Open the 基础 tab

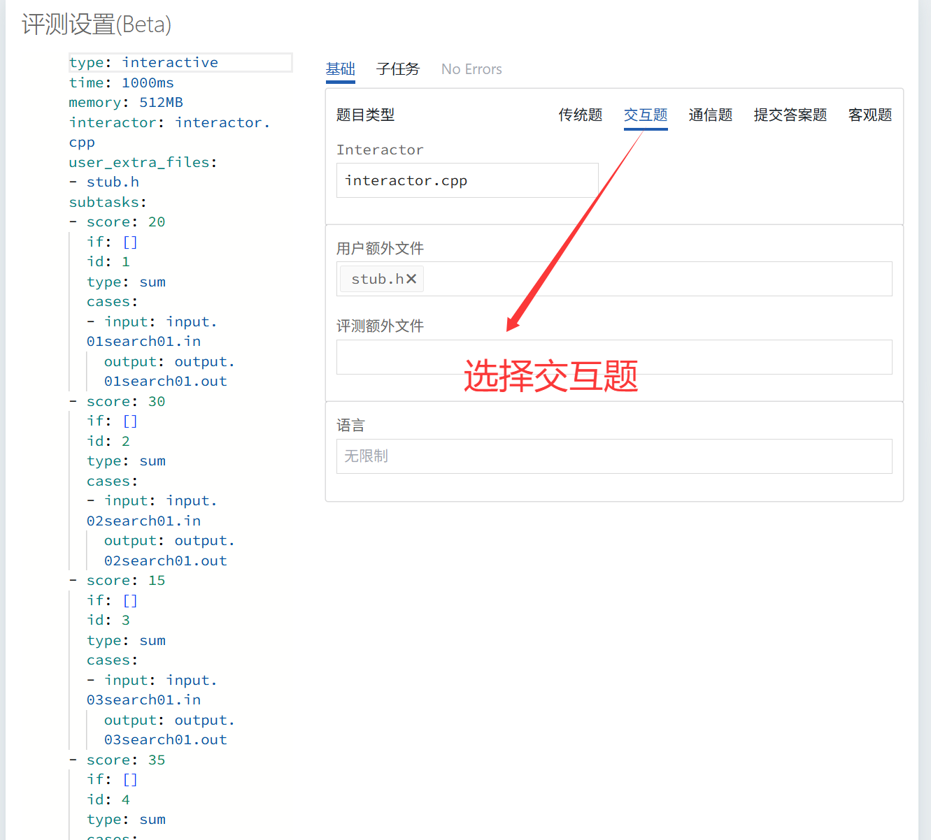pos(341,69)
